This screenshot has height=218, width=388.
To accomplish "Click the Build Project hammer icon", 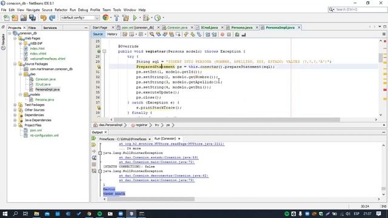I will [116, 18].
